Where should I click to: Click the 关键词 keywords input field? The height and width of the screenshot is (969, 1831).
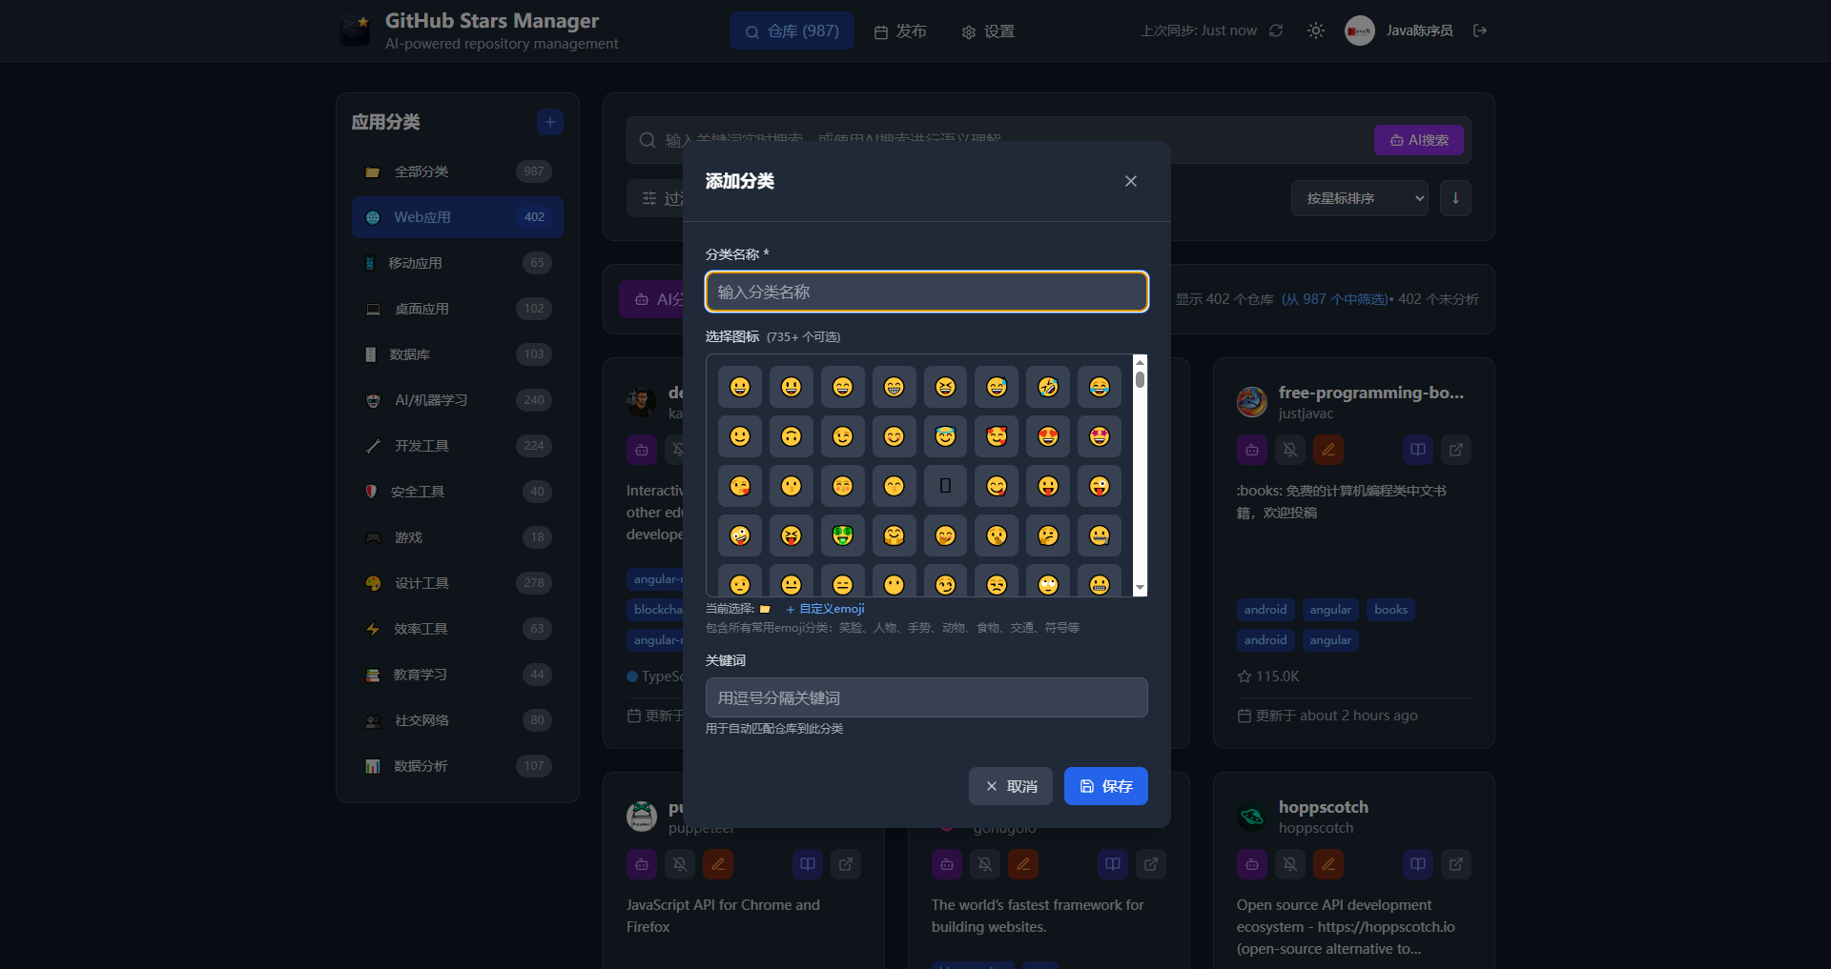(x=926, y=697)
